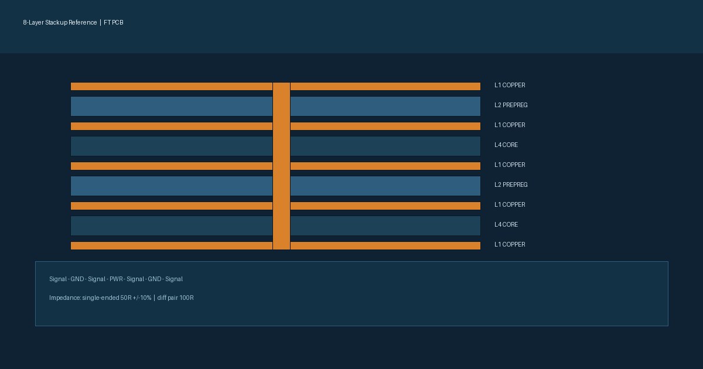Select the vertical copper via through the stackup
The height and width of the screenshot is (369, 703).
pos(281,166)
